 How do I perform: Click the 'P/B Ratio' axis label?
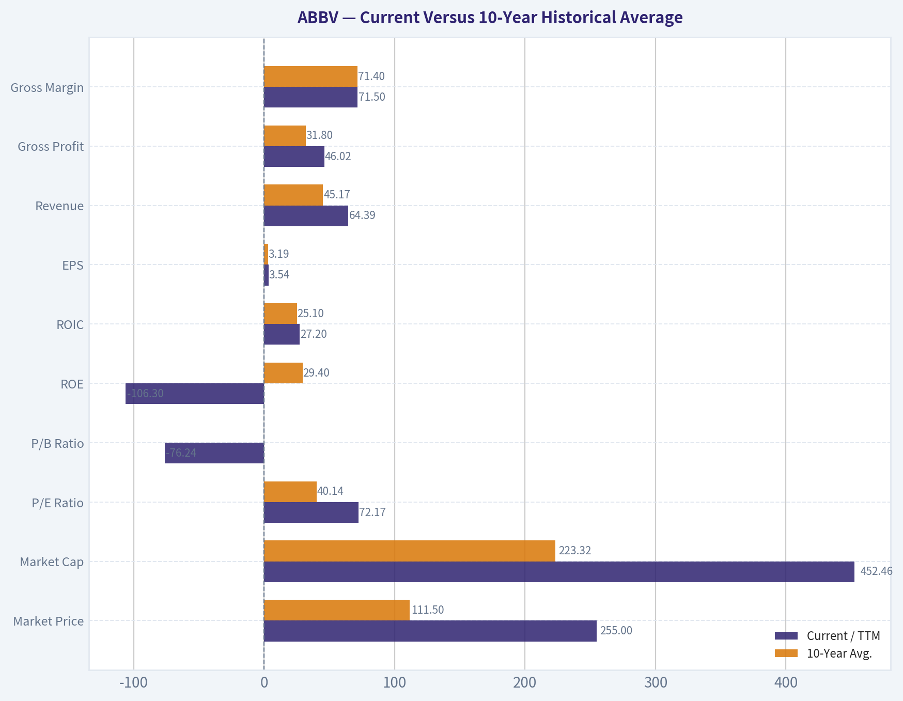(57, 443)
